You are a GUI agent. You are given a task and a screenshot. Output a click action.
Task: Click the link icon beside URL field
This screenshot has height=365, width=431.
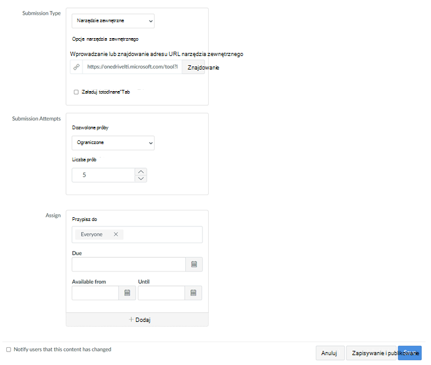pyautogui.click(x=76, y=67)
